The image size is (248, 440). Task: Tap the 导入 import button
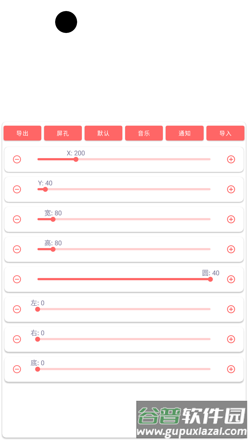[x=225, y=133]
